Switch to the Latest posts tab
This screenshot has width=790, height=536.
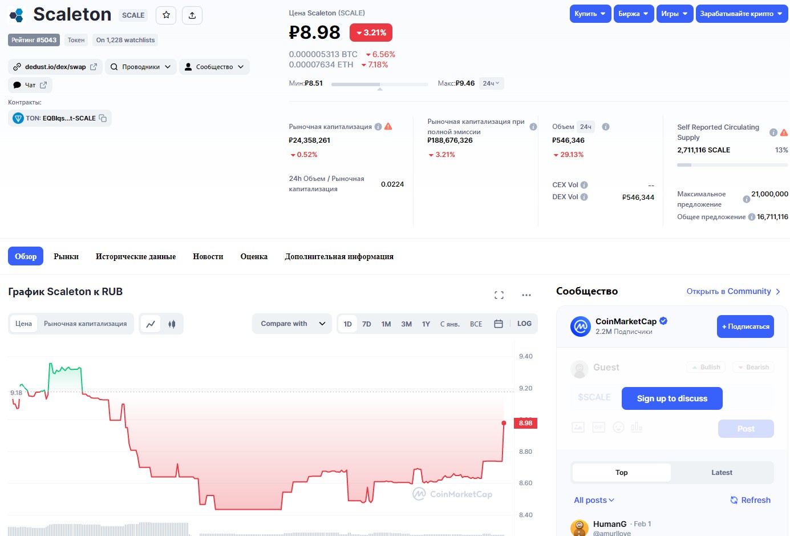722,473
